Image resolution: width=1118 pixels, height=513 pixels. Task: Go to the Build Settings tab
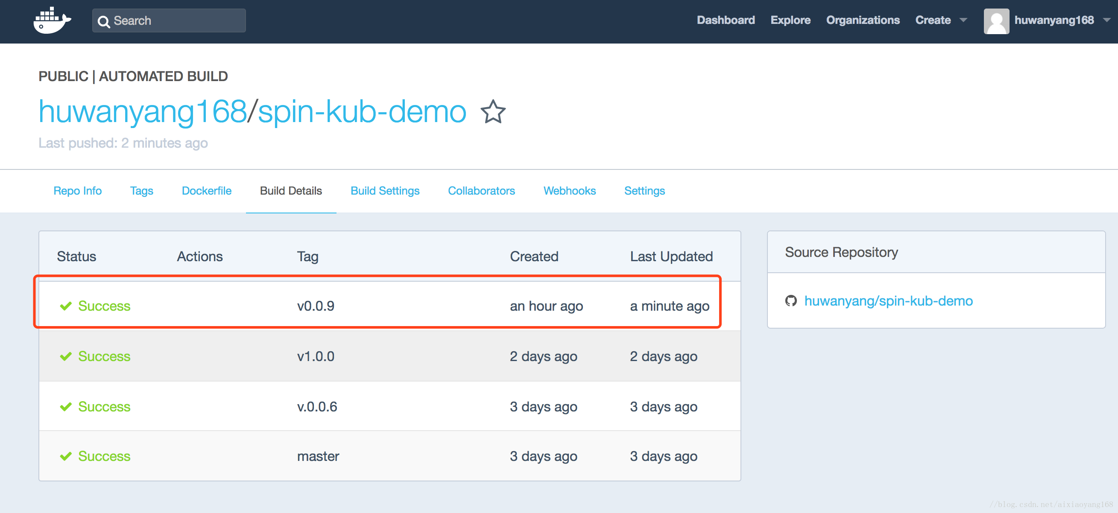point(385,191)
